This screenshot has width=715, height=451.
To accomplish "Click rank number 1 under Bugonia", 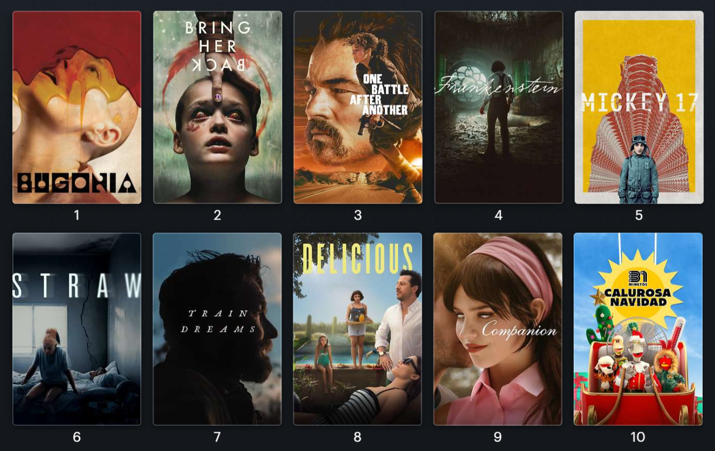I will pos(77,215).
